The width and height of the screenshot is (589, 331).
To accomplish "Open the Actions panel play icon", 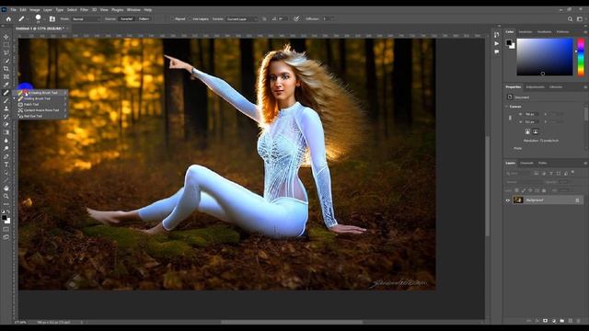I will (x=497, y=43).
